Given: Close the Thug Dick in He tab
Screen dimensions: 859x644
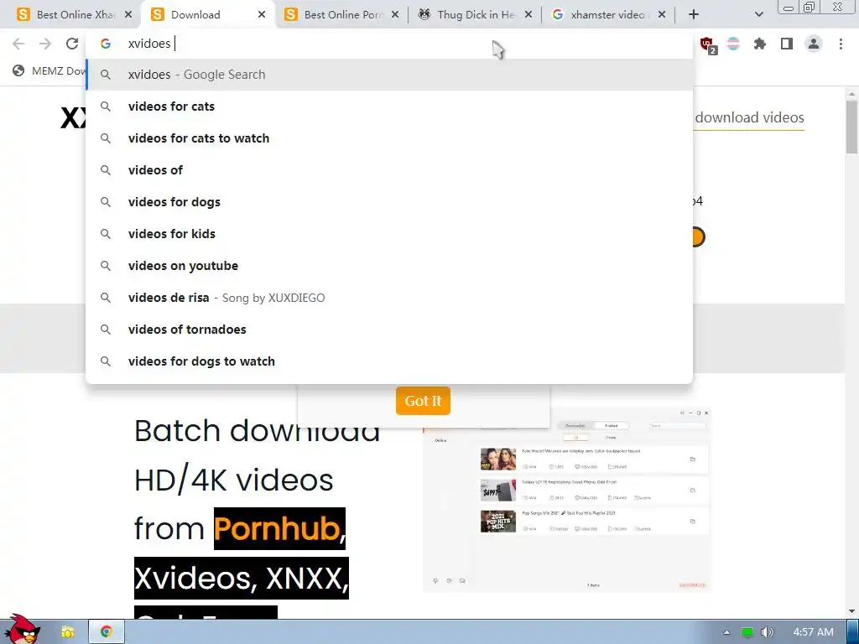Looking at the screenshot, I should (x=528, y=15).
